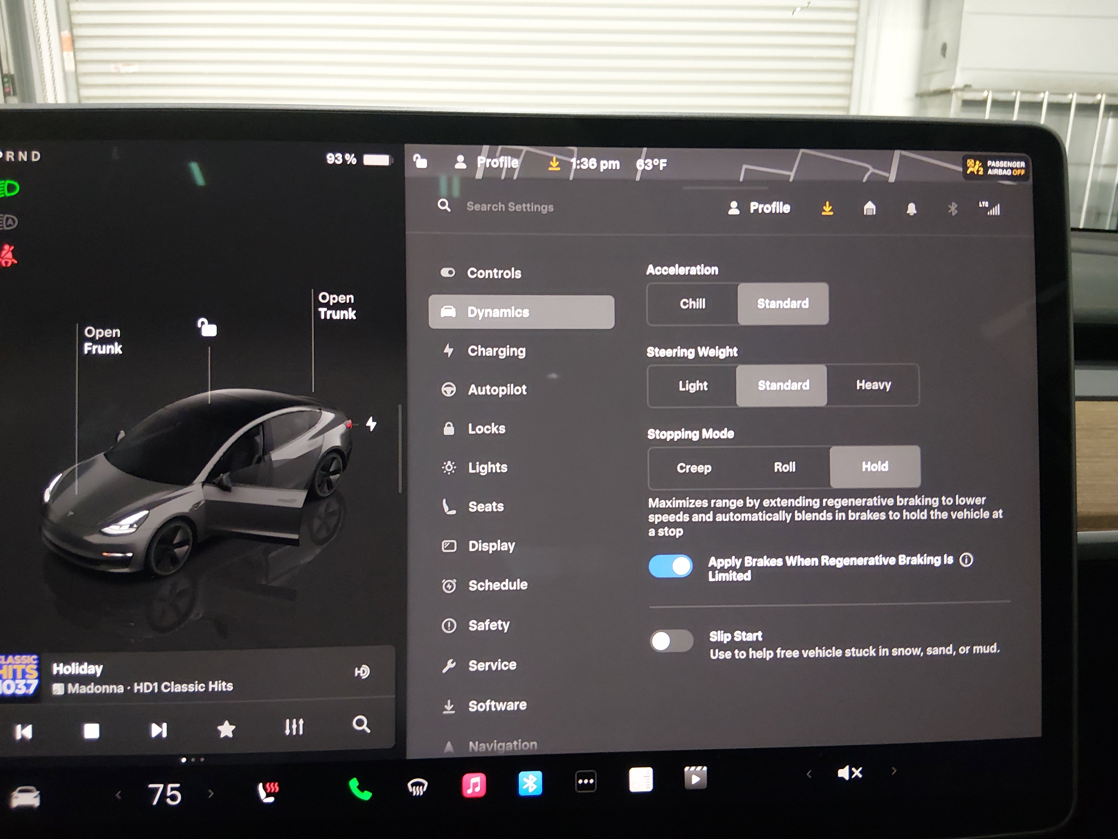The height and width of the screenshot is (839, 1118).
Task: Tap the phone icon in bottom bar
Action: click(x=360, y=789)
